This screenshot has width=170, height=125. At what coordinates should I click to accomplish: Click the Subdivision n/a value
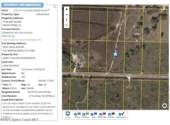23,77
